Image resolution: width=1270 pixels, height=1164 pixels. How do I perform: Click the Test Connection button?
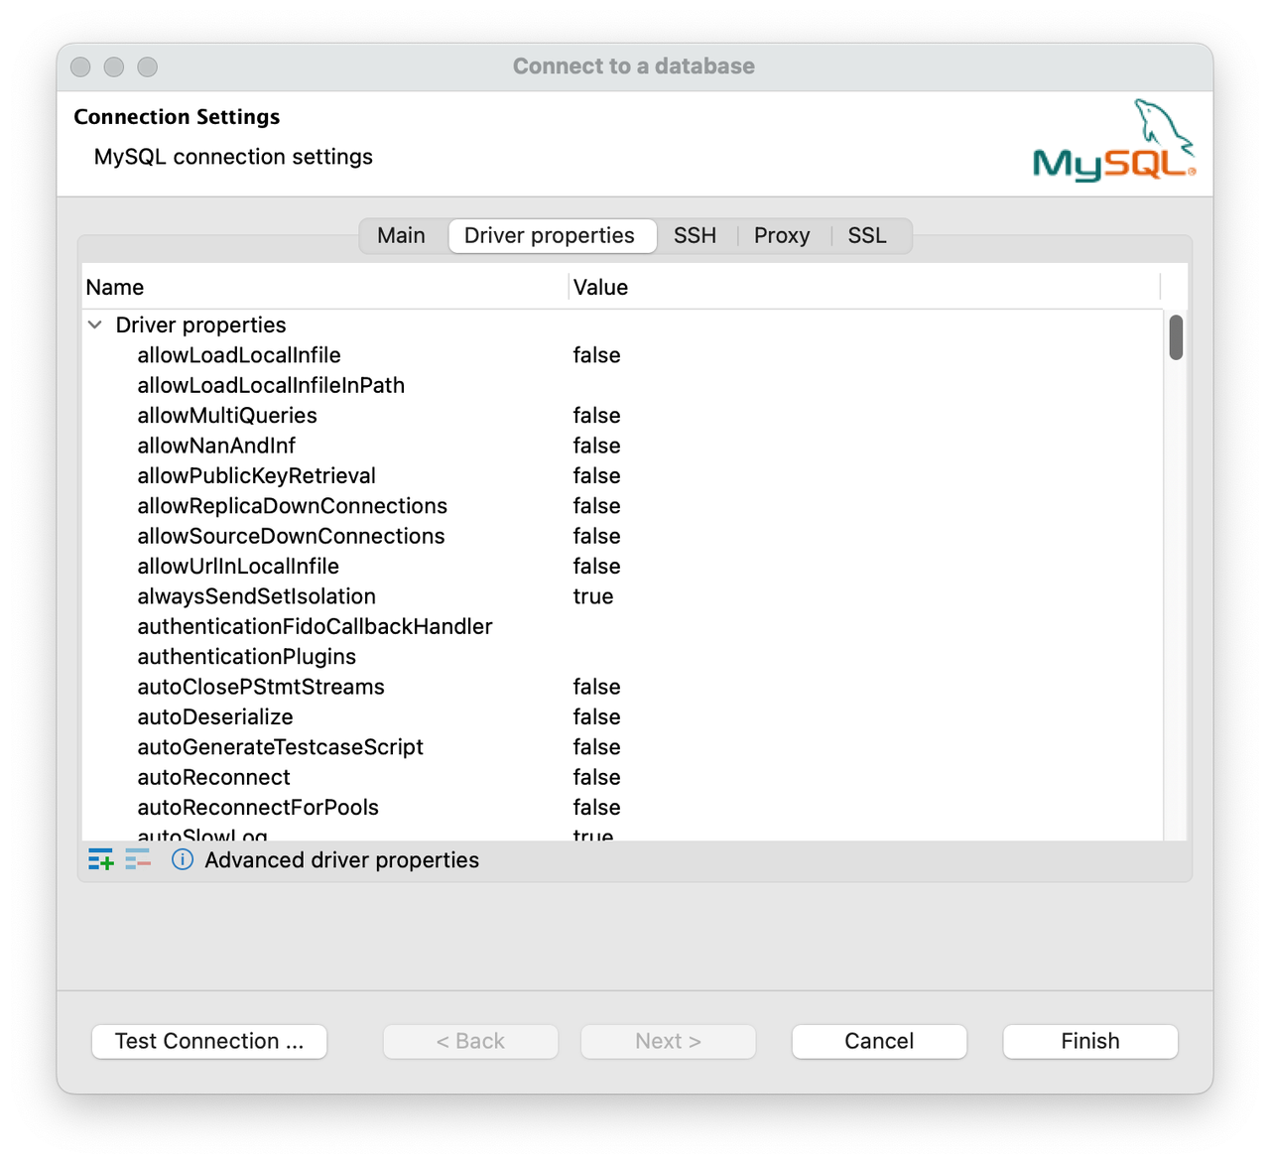click(x=208, y=1041)
